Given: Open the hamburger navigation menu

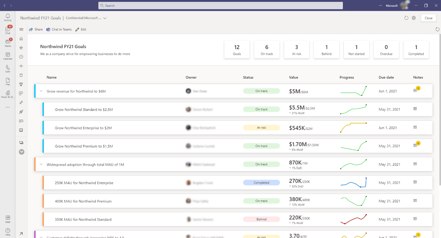Looking at the screenshot, I should tap(21, 29).
